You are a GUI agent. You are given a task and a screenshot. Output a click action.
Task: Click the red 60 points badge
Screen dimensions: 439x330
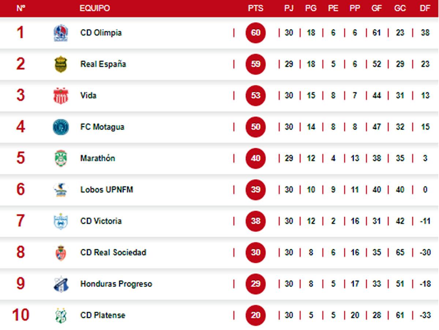(255, 33)
